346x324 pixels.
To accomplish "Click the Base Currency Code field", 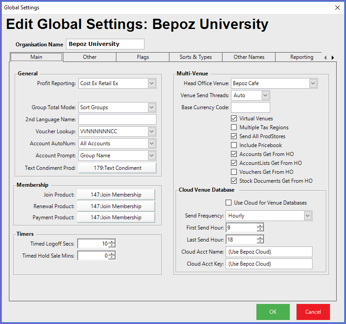I will [x=251, y=107].
